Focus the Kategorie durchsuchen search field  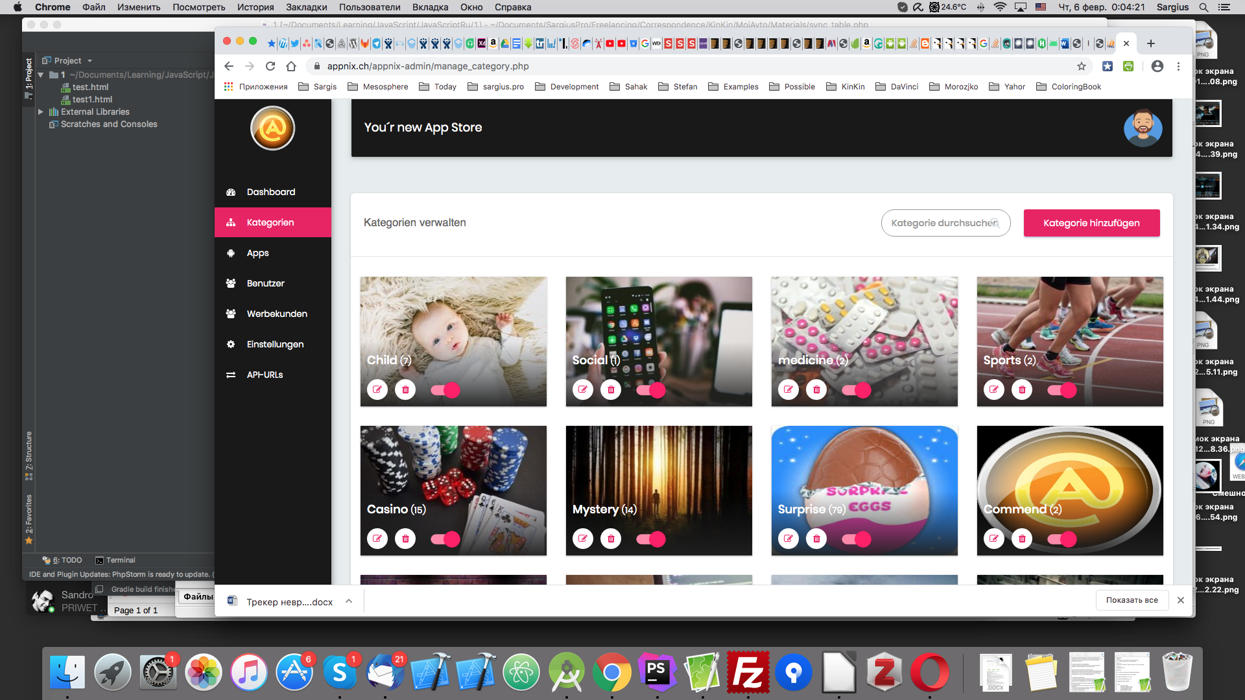point(940,223)
